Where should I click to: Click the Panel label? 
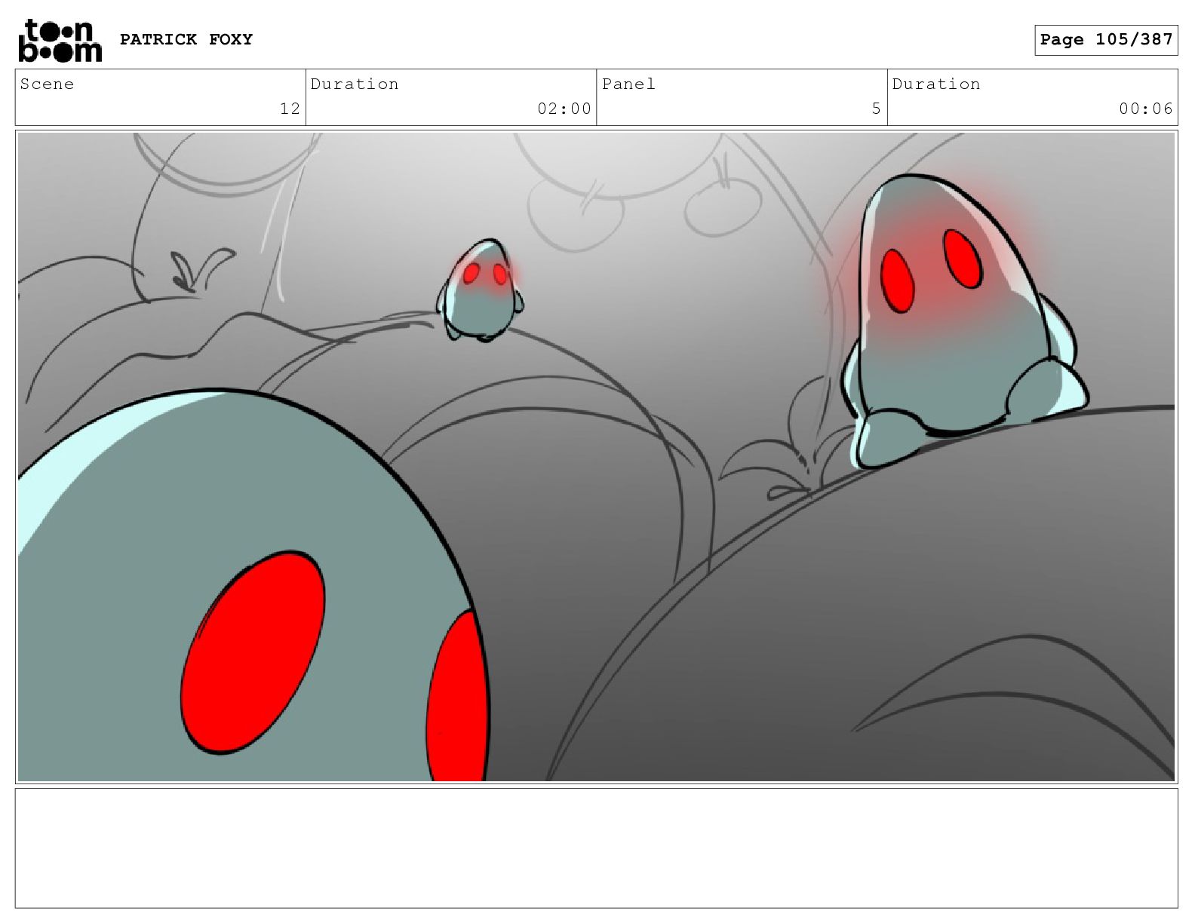(628, 84)
